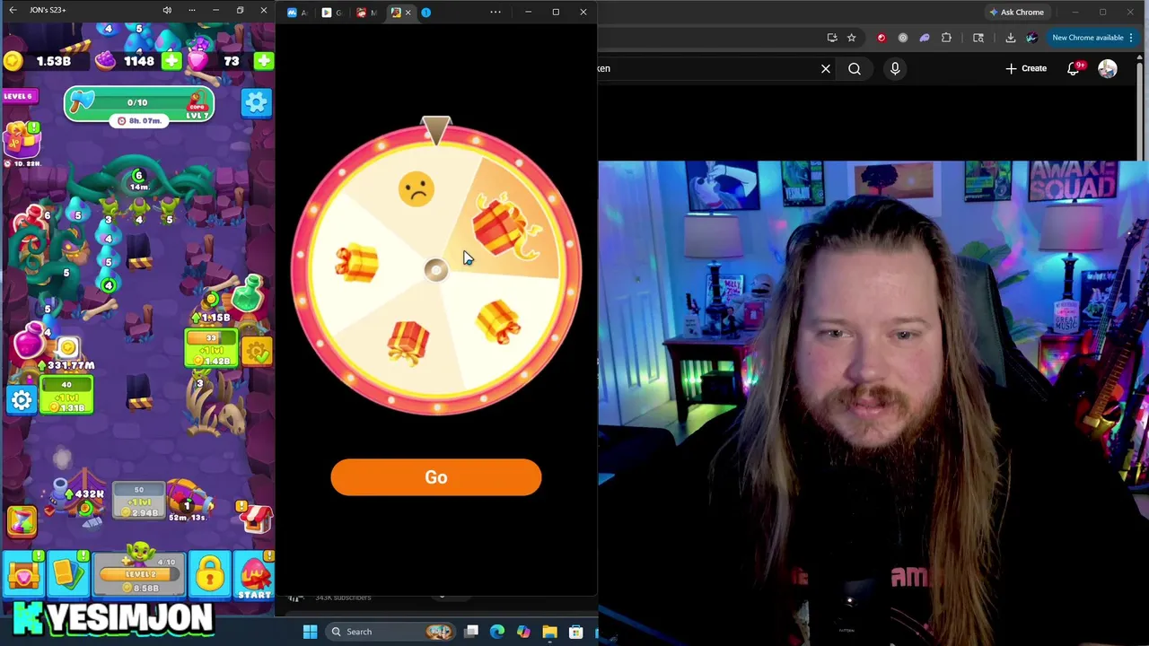Open the gift bundle offer near Level 6
This screenshot has height=646, width=1149.
[x=21, y=143]
